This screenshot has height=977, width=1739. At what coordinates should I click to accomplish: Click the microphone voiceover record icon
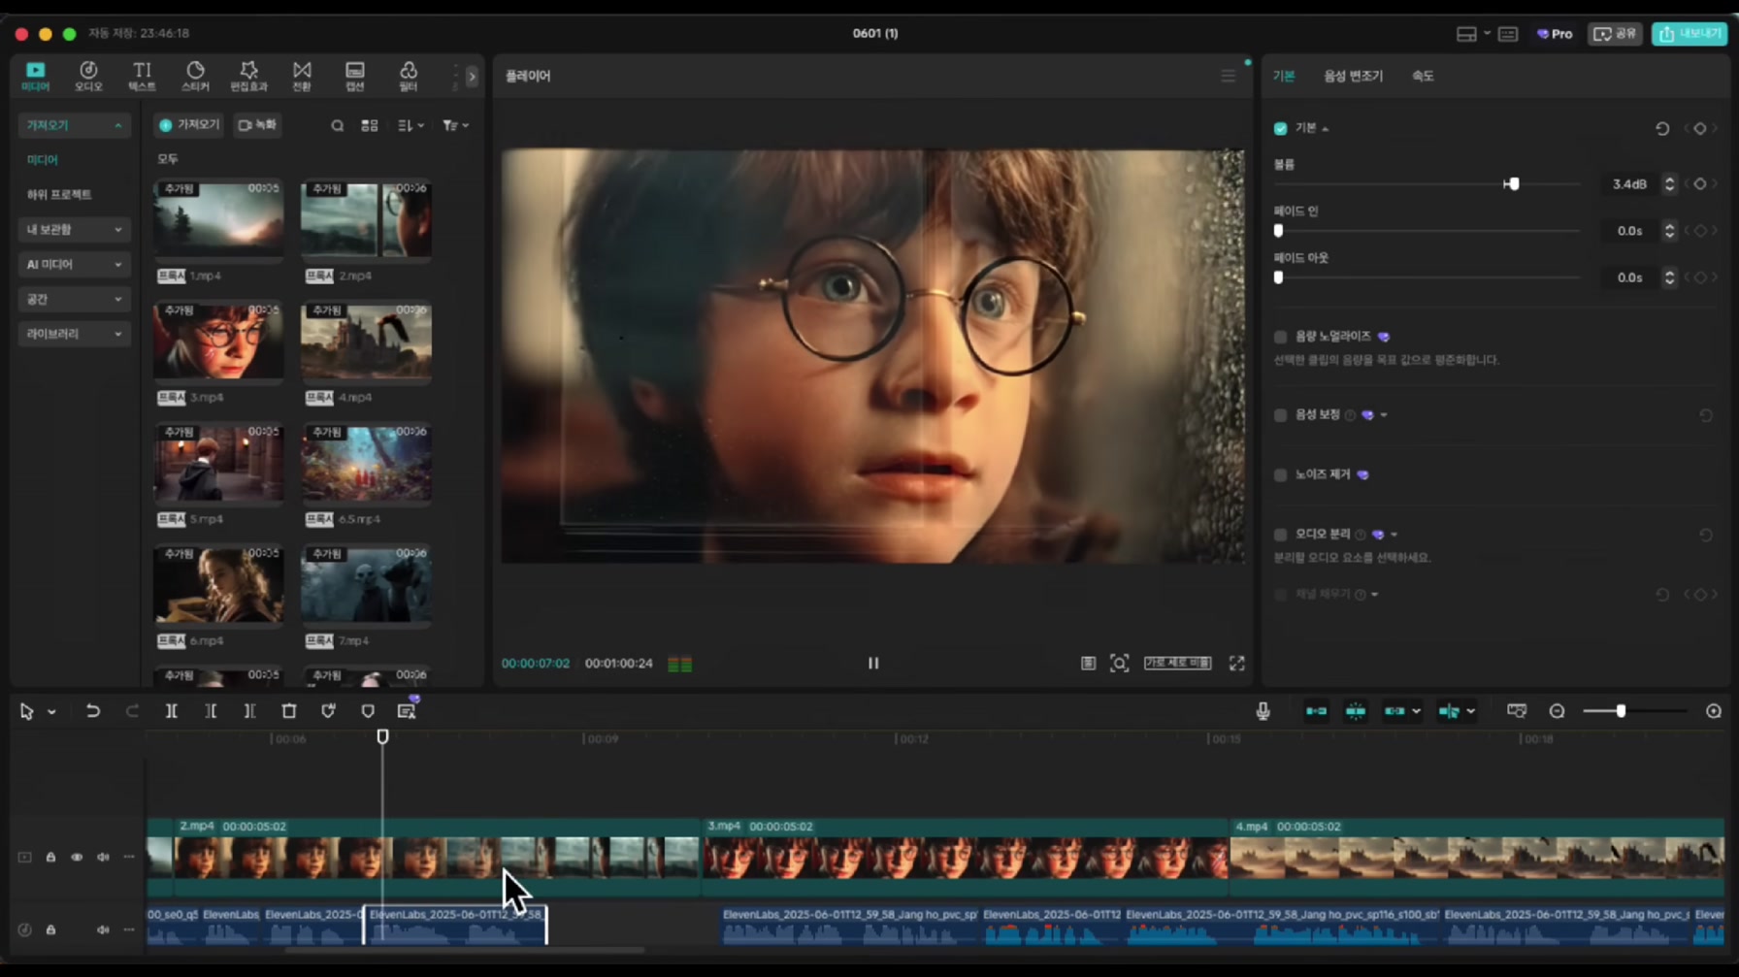click(x=1263, y=711)
